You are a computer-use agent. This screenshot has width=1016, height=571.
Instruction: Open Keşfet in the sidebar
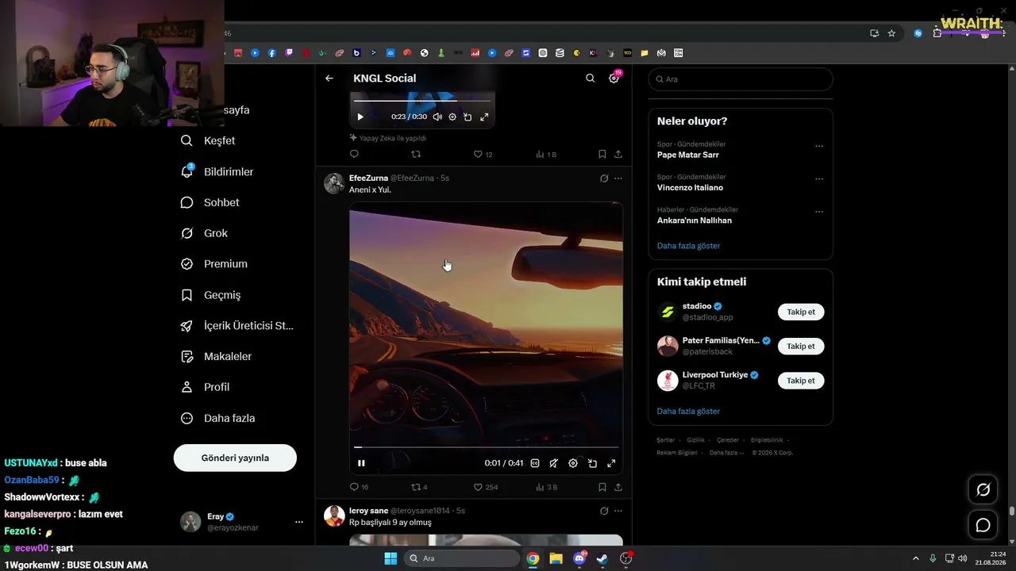click(x=208, y=140)
